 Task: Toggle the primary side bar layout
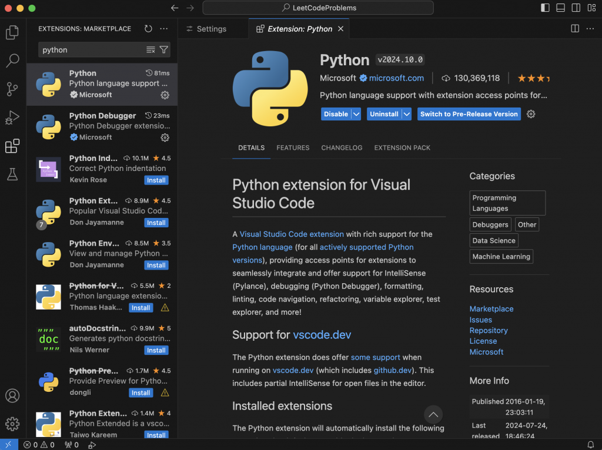tap(546, 8)
